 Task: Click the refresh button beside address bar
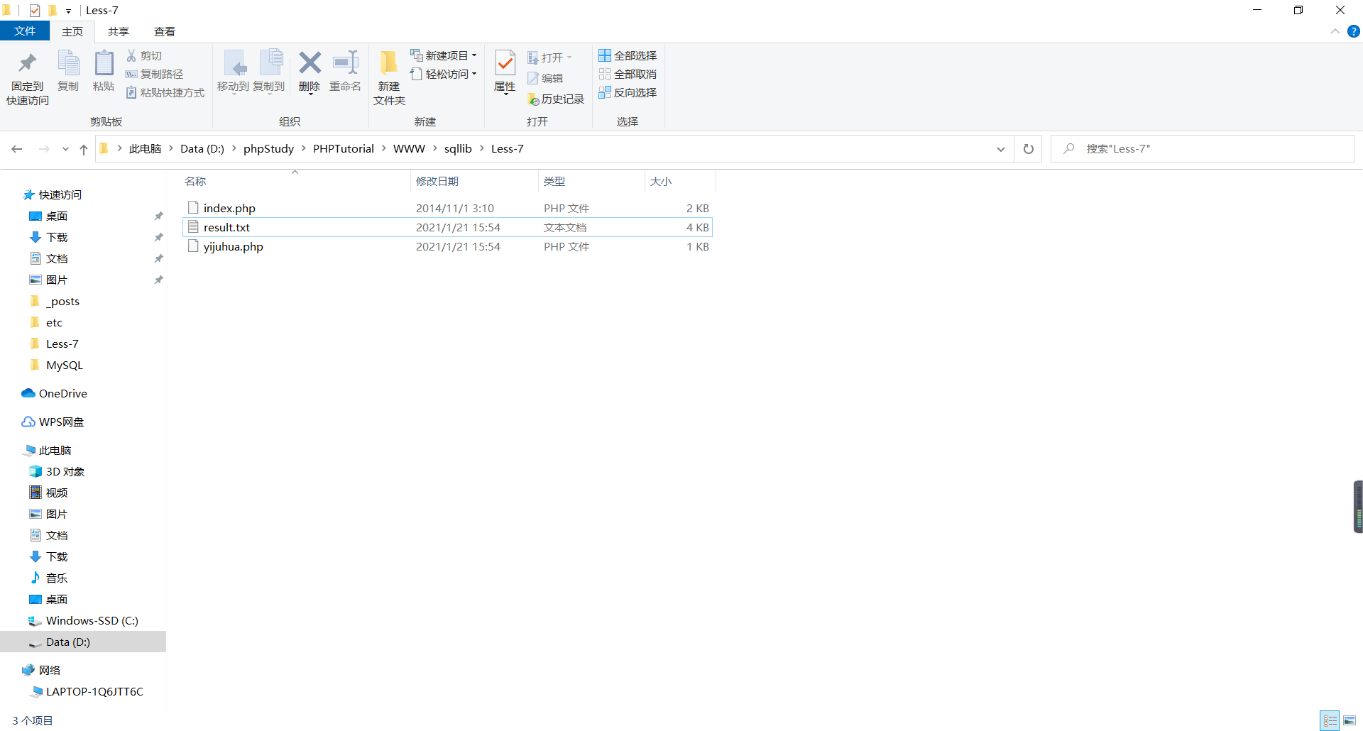(1028, 149)
